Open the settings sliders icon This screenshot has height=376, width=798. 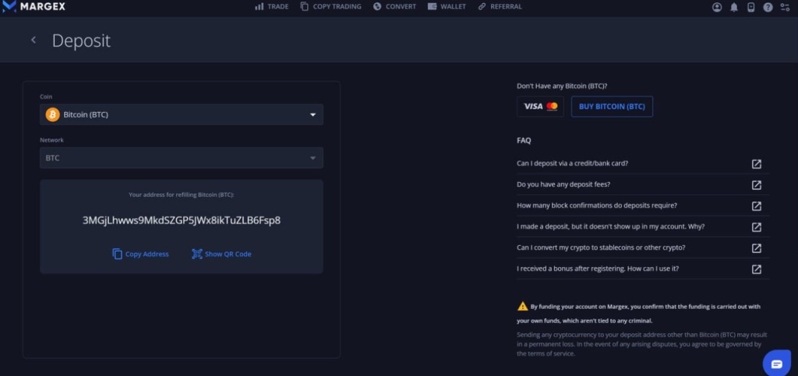pos(786,7)
